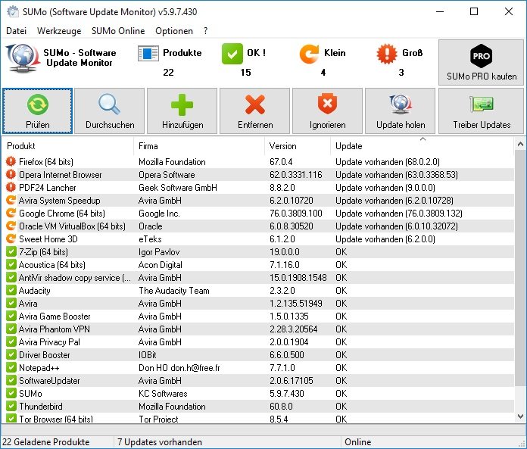The image size is (527, 449).
Task: Click the Google Chrome minor update icon
Action: [11, 213]
